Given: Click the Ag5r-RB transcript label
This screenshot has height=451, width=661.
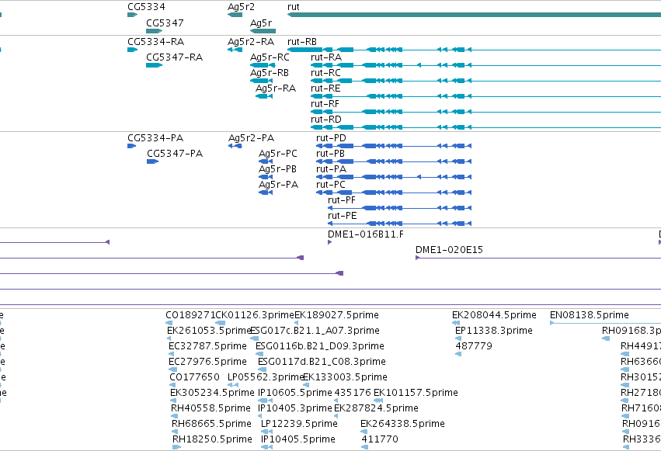Looking at the screenshot, I should coord(270,73).
